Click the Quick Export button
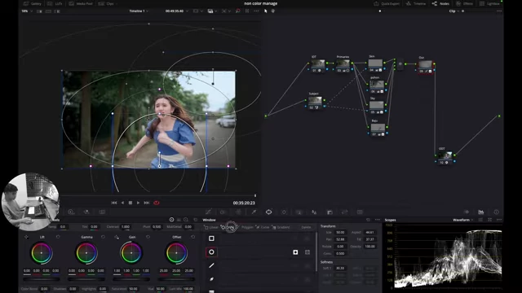Viewport: 522px width, 293px height. point(387,3)
